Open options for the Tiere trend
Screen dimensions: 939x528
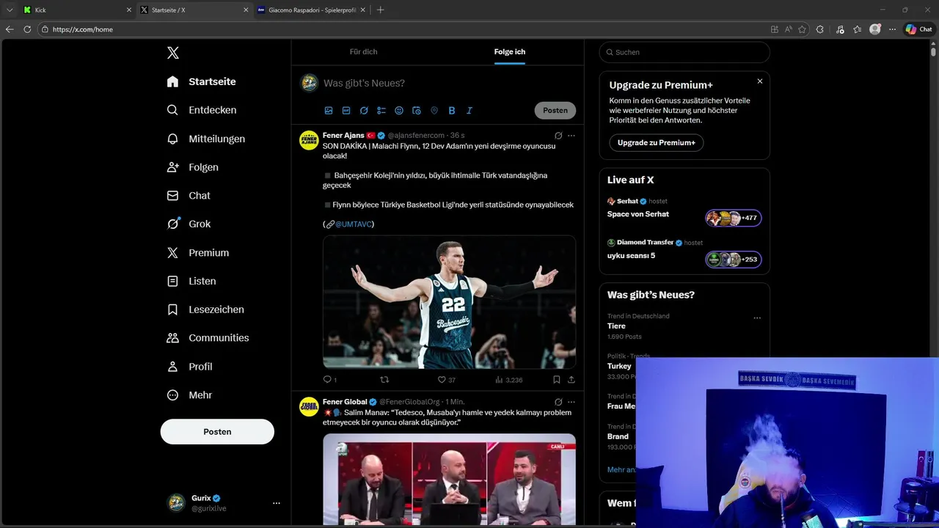[757, 318]
